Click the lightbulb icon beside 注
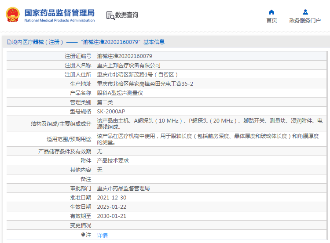 pos(83,235)
